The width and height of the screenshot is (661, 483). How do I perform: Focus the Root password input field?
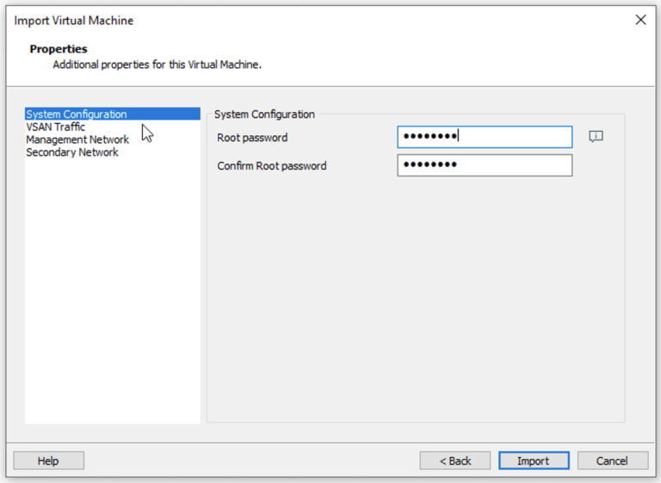tap(485, 137)
